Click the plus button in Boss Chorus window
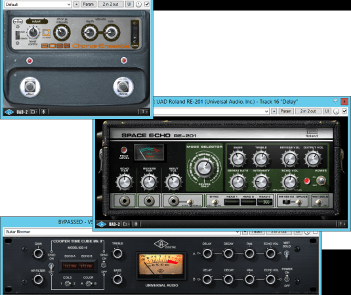This screenshot has width=351, height=295. pos(76,4)
